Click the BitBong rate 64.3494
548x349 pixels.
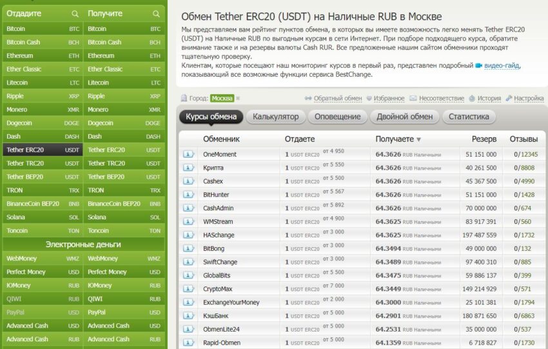[x=388, y=248]
